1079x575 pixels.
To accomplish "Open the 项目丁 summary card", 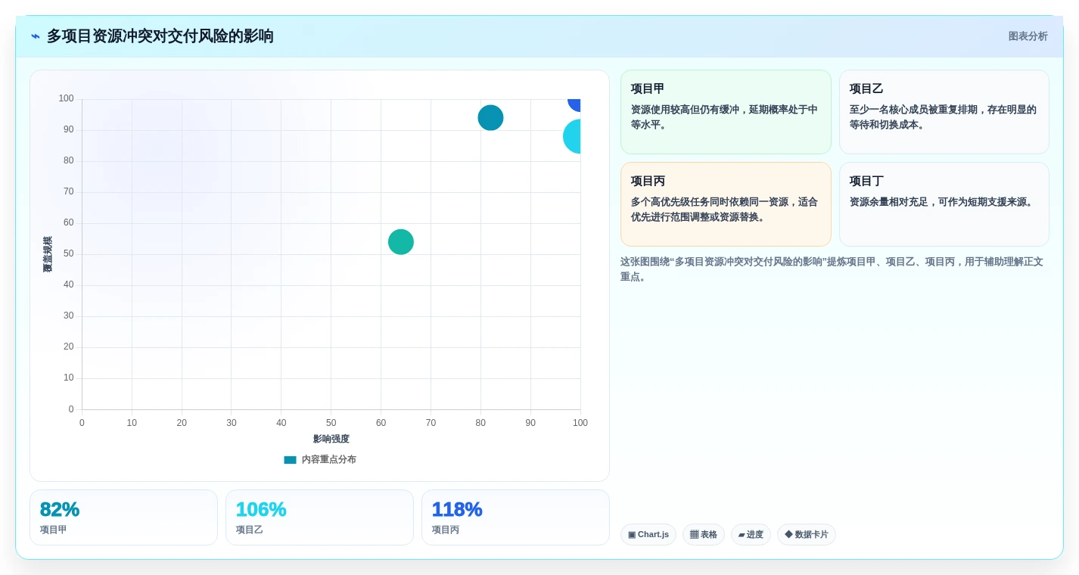I will pyautogui.click(x=944, y=204).
